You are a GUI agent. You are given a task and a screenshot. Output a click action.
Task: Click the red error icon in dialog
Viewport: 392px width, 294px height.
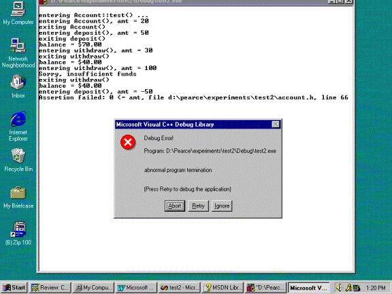pos(128,142)
